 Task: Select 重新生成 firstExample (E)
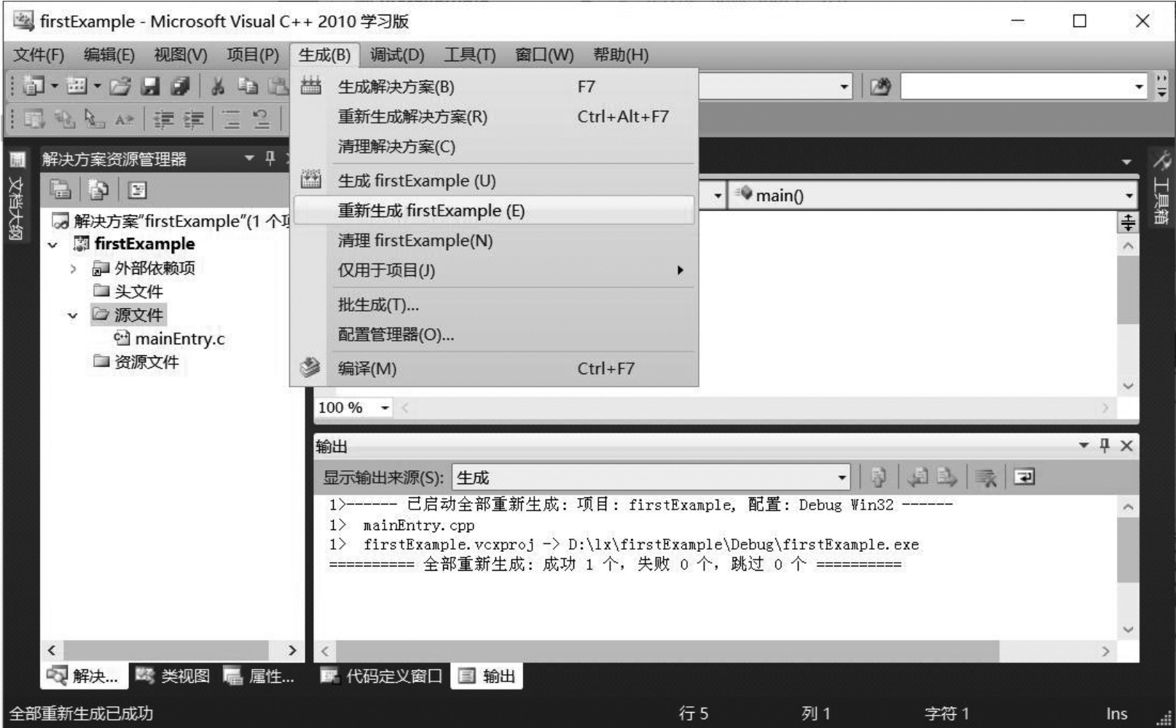(x=495, y=210)
